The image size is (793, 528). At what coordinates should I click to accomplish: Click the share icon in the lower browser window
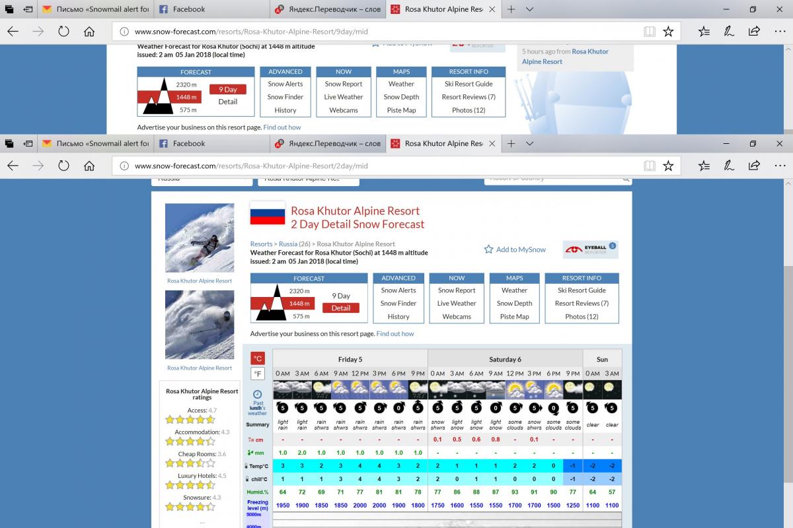click(x=754, y=165)
